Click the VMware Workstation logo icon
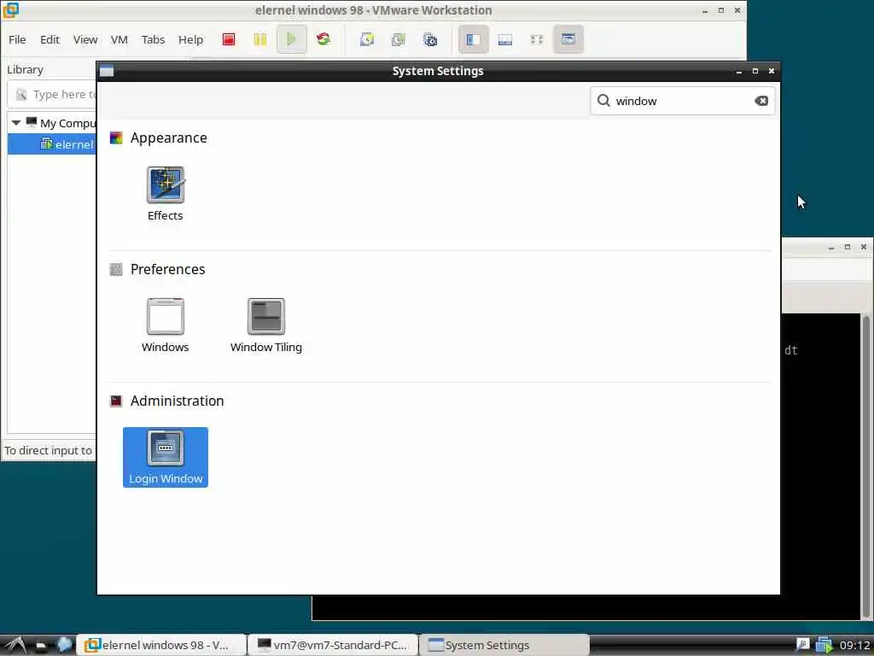This screenshot has height=656, width=874. [10, 9]
